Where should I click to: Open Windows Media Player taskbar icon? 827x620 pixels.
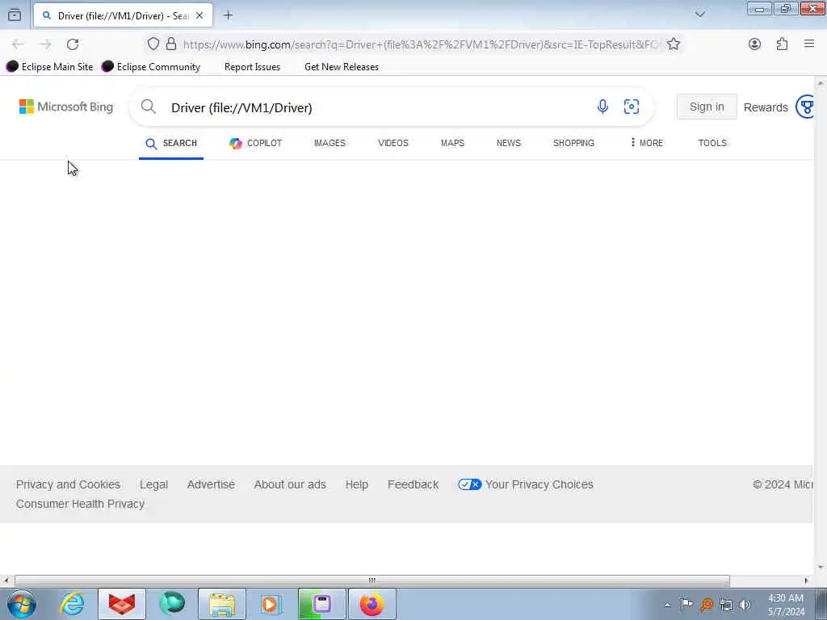(271, 604)
